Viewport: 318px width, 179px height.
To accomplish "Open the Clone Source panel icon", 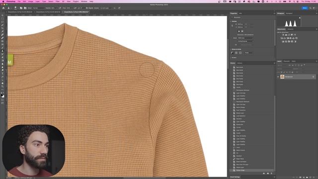I will point(25,8).
